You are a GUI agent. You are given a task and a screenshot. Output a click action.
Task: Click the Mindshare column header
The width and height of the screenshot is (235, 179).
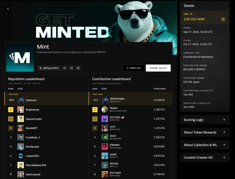click(x=160, y=89)
